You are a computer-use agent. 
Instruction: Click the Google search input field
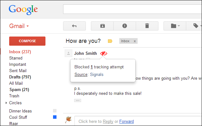pos(133,9)
